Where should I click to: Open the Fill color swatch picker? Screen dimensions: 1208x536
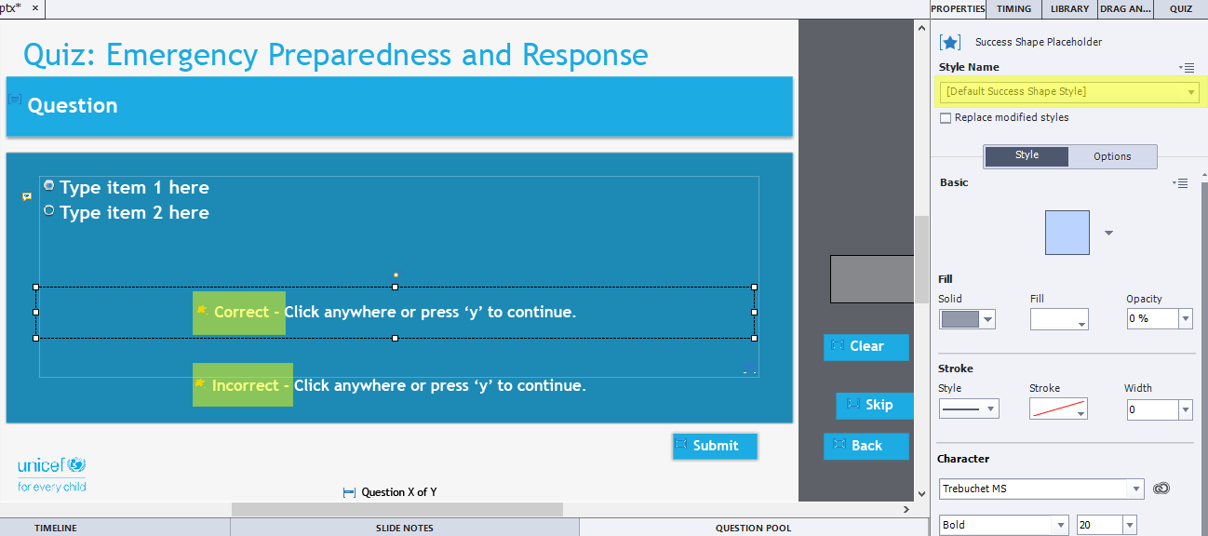[x=1058, y=319]
